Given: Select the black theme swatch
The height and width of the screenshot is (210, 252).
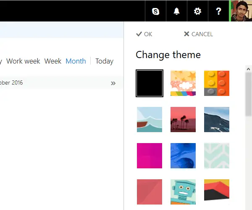Looking at the screenshot, I should (x=150, y=83).
